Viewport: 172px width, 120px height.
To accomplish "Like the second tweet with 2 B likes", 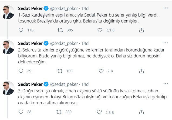I will [101, 71].
